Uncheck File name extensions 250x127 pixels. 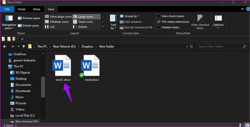pos(173,22)
